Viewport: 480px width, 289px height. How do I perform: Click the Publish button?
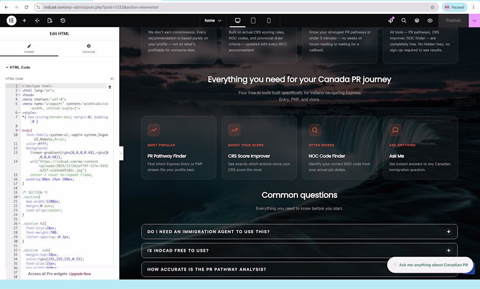click(x=453, y=20)
